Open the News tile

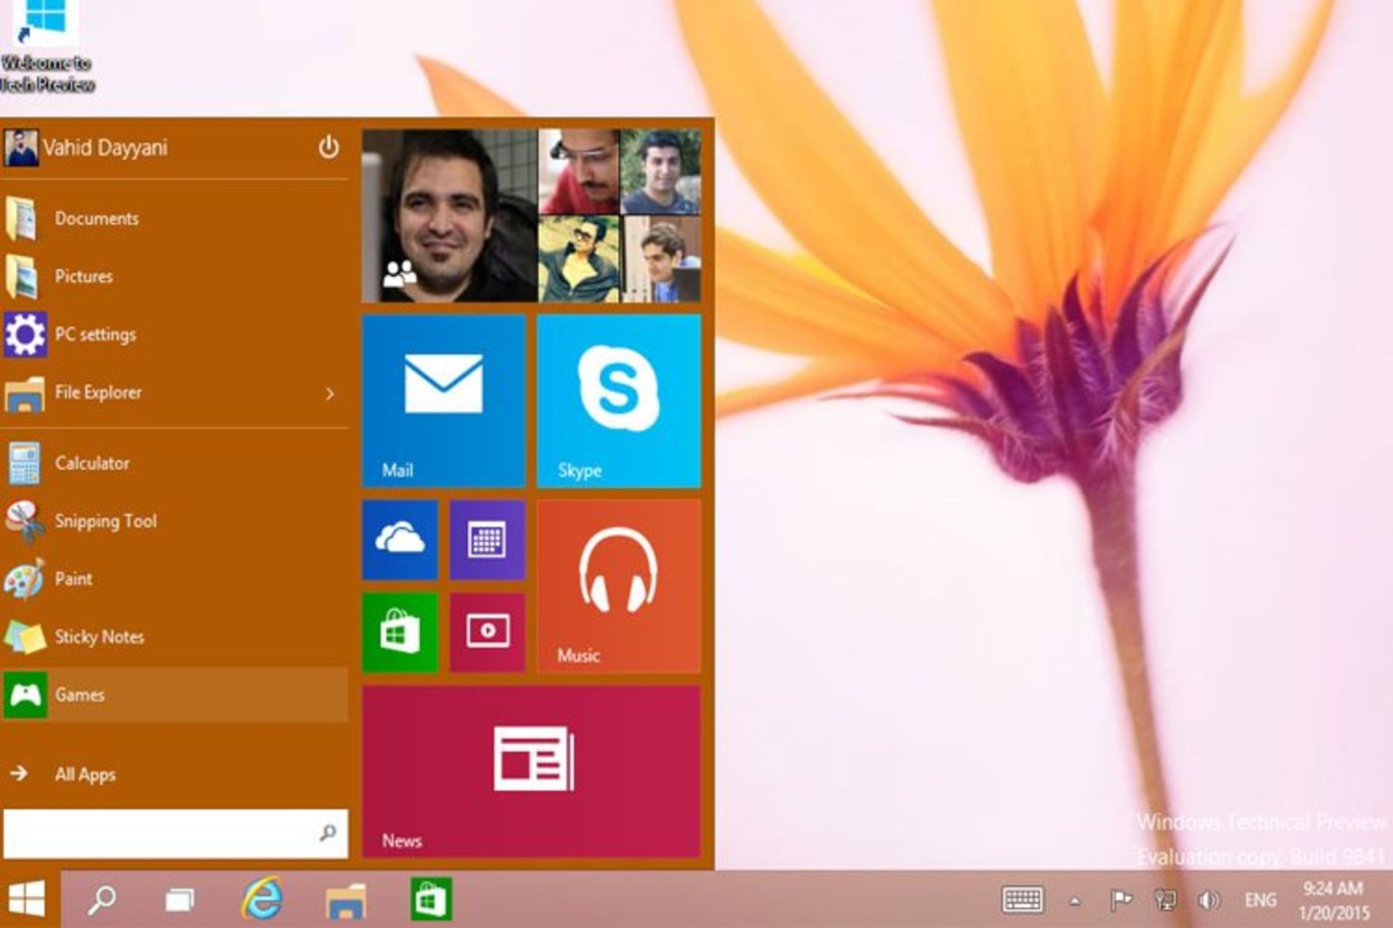(x=532, y=771)
